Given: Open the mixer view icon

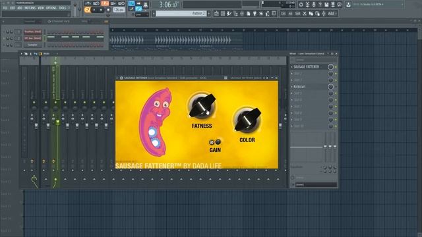Looking at the screenshot, I should 242,13.
